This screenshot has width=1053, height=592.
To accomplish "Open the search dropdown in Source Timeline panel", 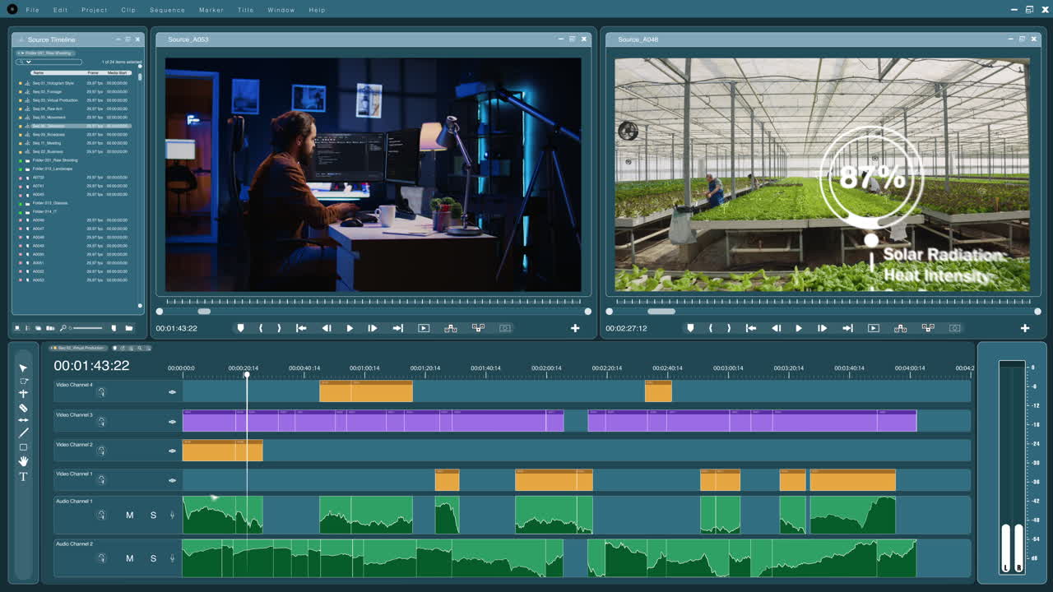I will point(28,62).
